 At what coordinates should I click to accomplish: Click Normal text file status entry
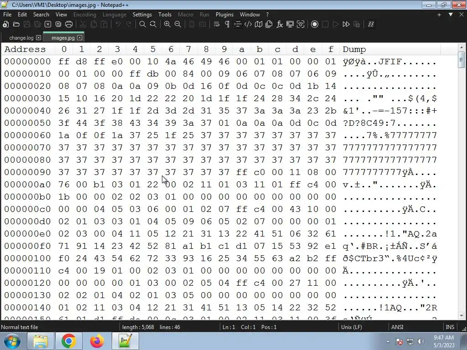[x=19, y=327]
